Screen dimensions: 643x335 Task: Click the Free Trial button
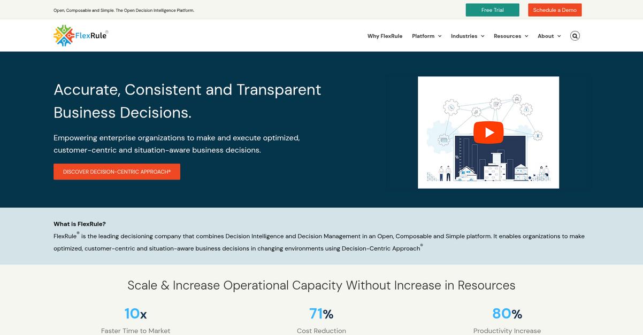(x=493, y=10)
